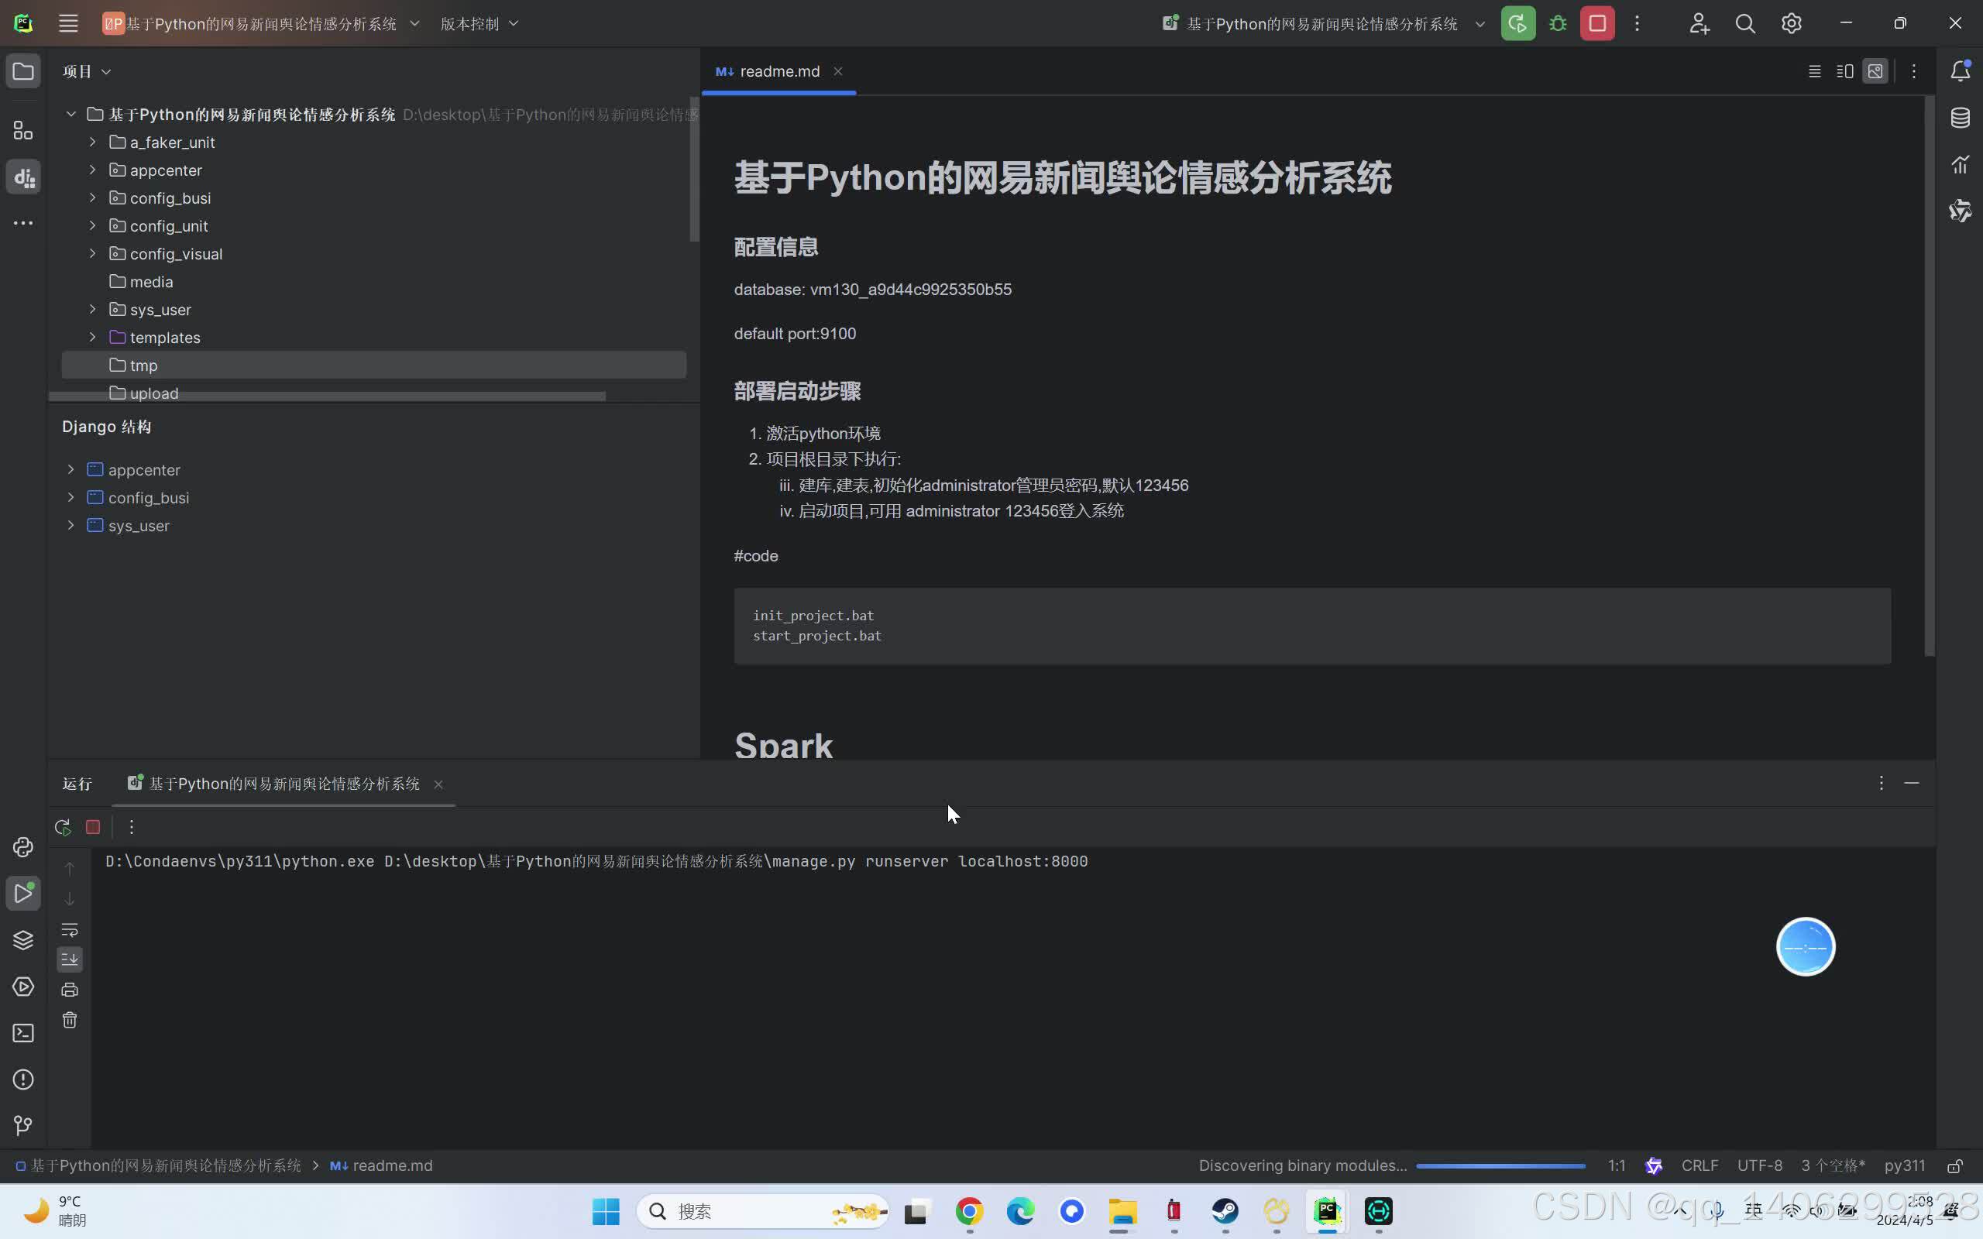This screenshot has width=1983, height=1239.
Task: Toggle soft-wrap in the run console
Action: [70, 929]
